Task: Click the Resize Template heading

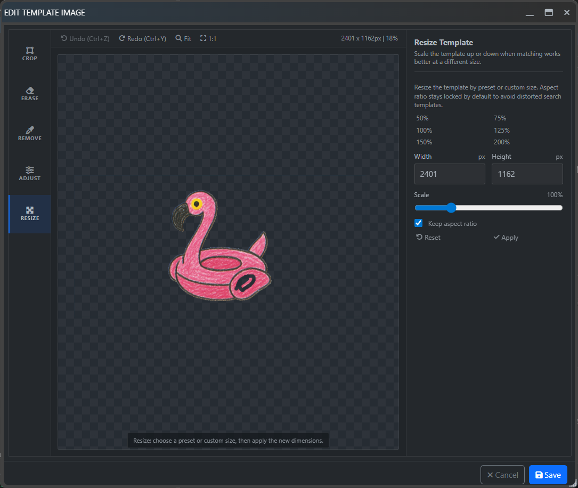Action: (x=443, y=43)
